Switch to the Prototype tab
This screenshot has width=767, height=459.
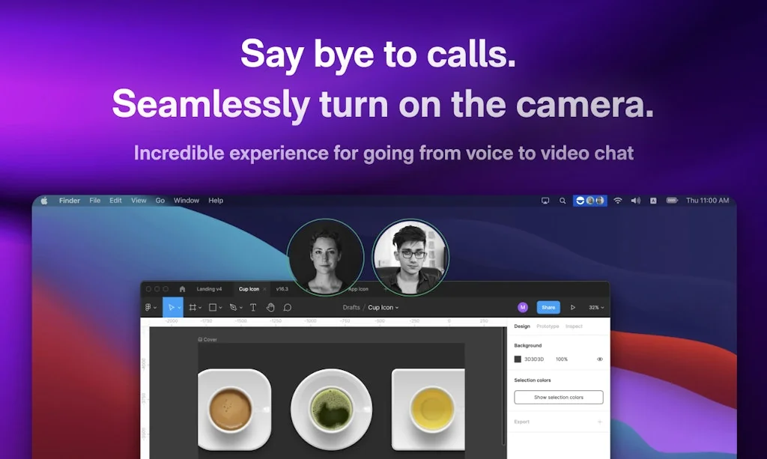click(548, 326)
